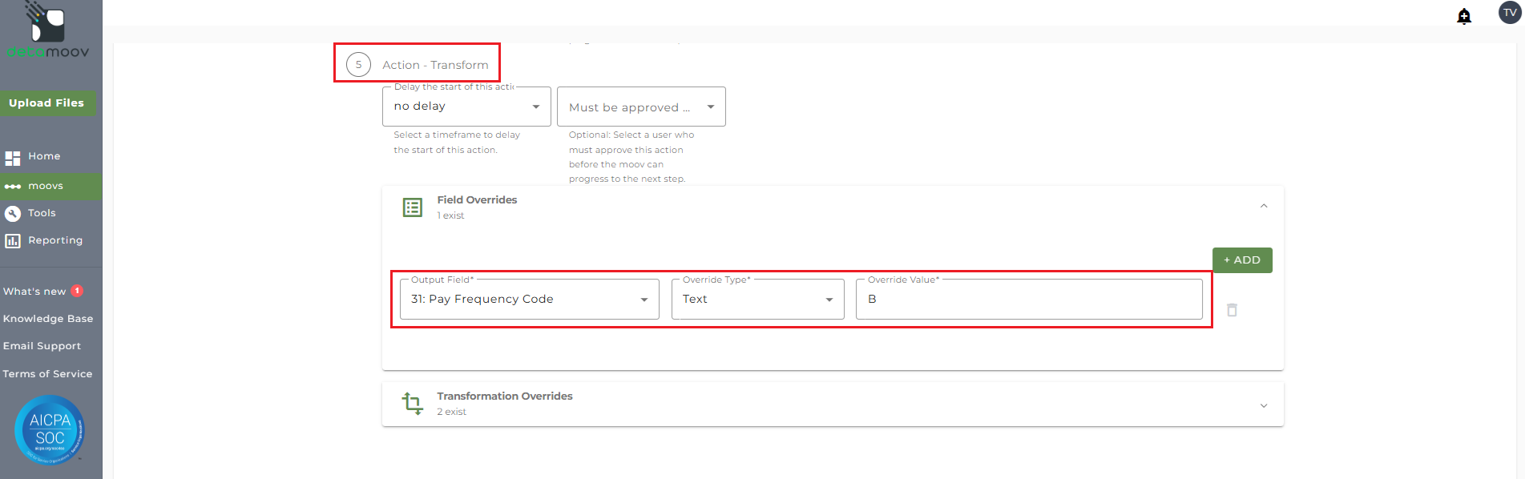This screenshot has width=1525, height=479.
Task: Click the Transformation Overrides crop icon
Action: pyautogui.click(x=413, y=403)
